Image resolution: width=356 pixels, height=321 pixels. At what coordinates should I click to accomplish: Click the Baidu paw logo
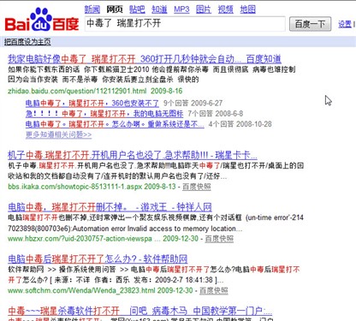click(42, 20)
